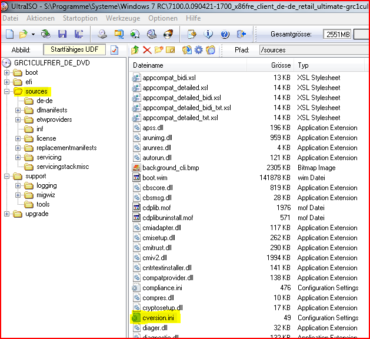Expand the migwiz folder node

[x=18, y=195]
